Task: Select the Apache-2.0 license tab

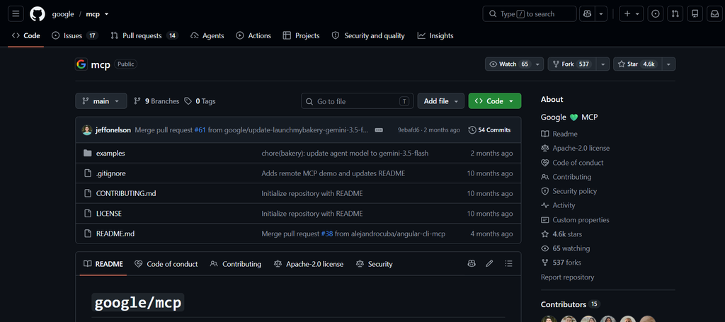Action: (309, 264)
